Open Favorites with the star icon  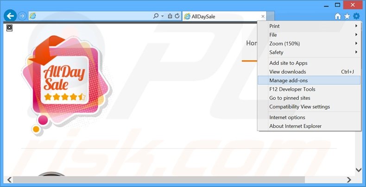[347, 16]
